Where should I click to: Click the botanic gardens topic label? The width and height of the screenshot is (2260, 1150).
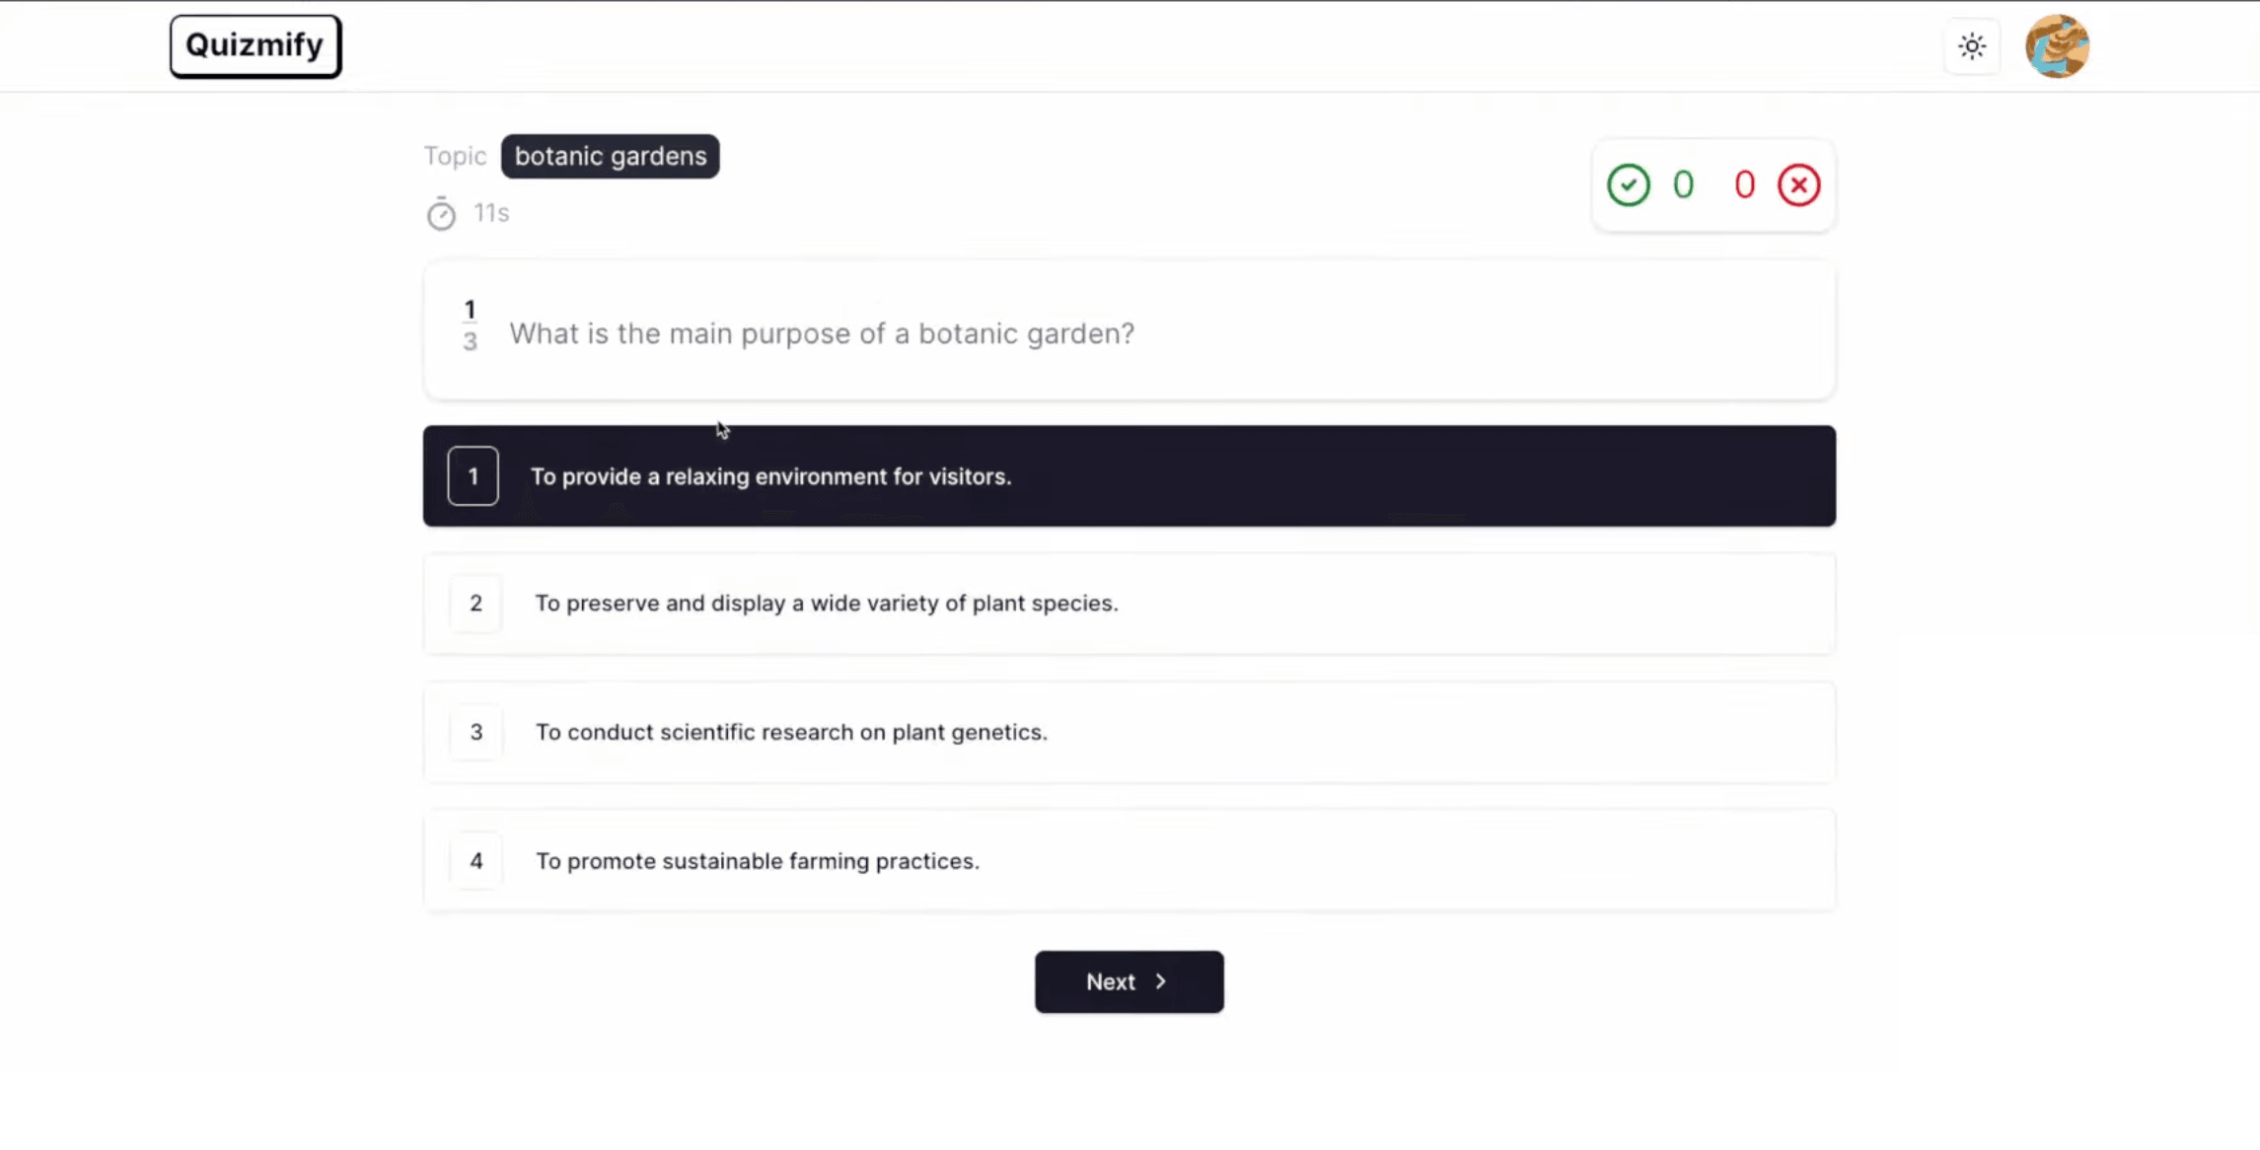(x=610, y=156)
